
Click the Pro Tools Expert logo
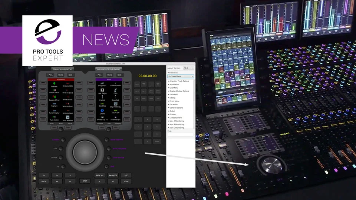(47, 41)
